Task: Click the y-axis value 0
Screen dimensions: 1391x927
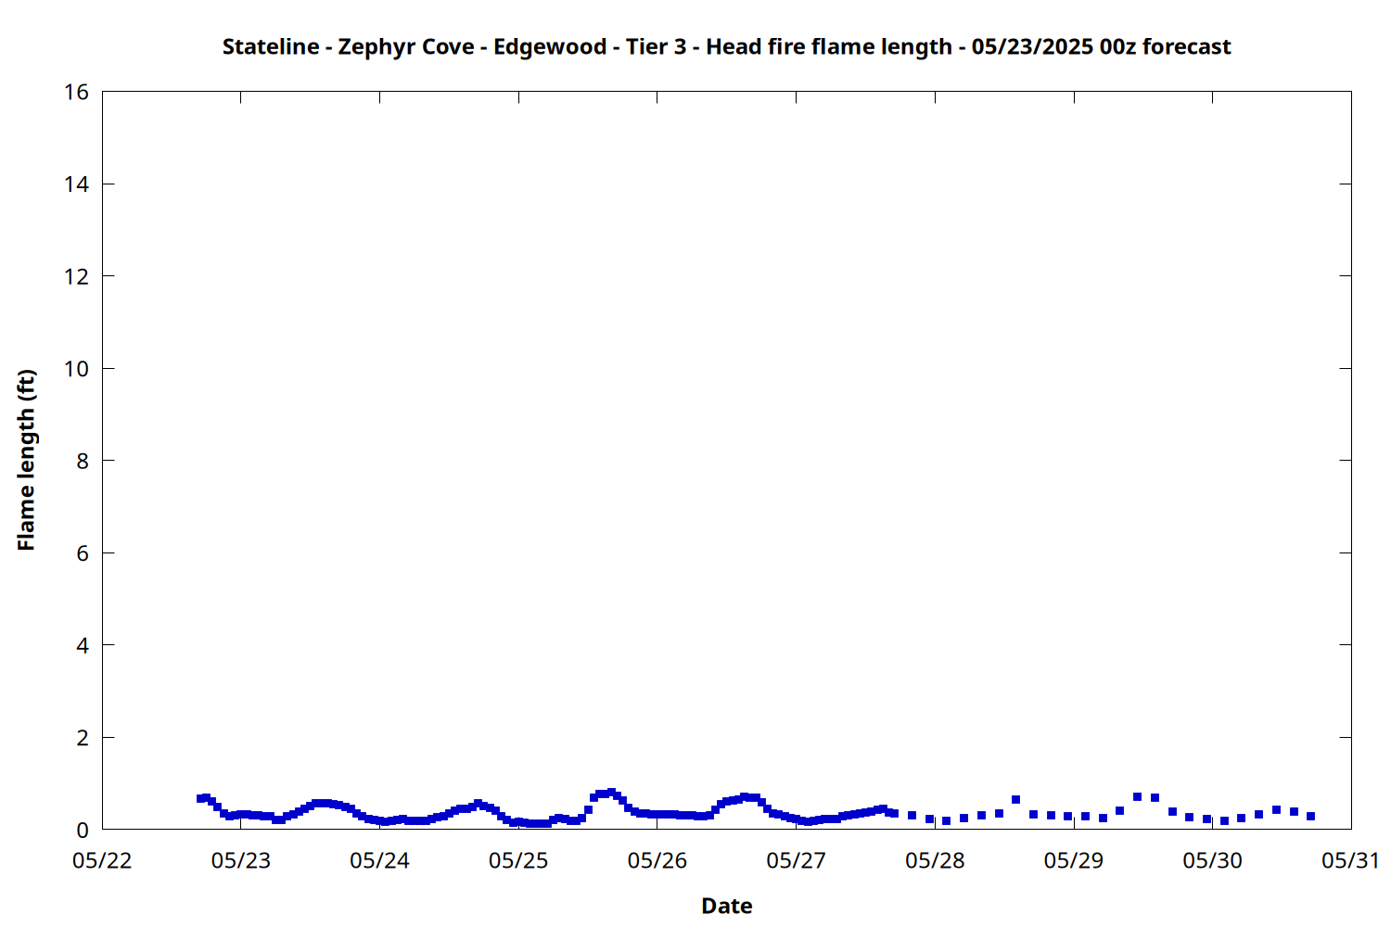Action: tap(83, 830)
